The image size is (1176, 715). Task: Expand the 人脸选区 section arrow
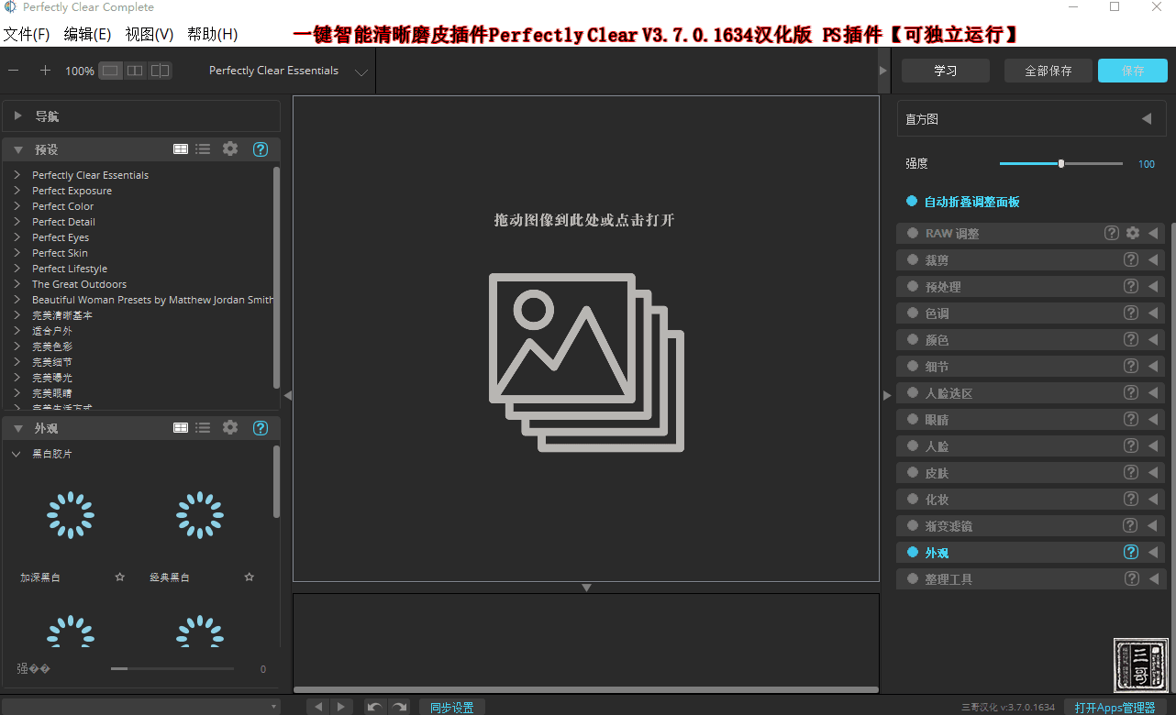[x=1153, y=392]
